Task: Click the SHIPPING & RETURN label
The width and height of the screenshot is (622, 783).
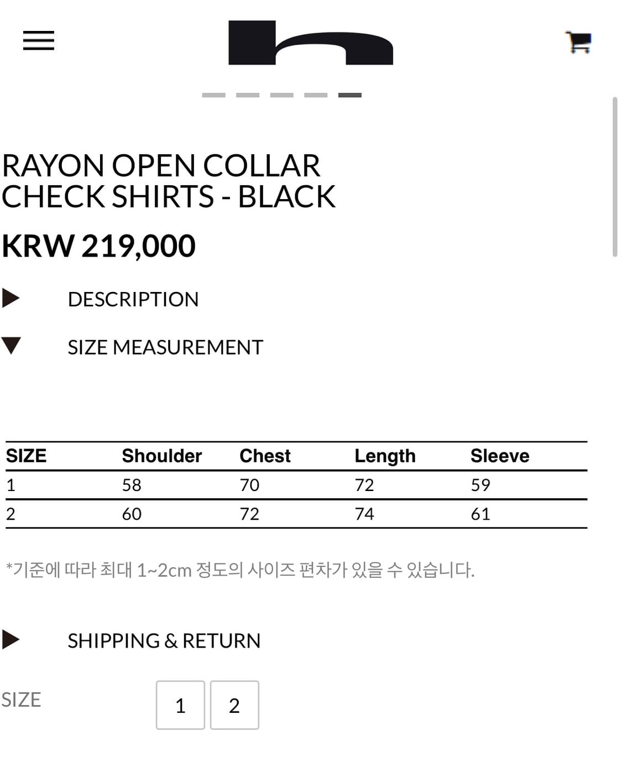Action: coord(164,640)
